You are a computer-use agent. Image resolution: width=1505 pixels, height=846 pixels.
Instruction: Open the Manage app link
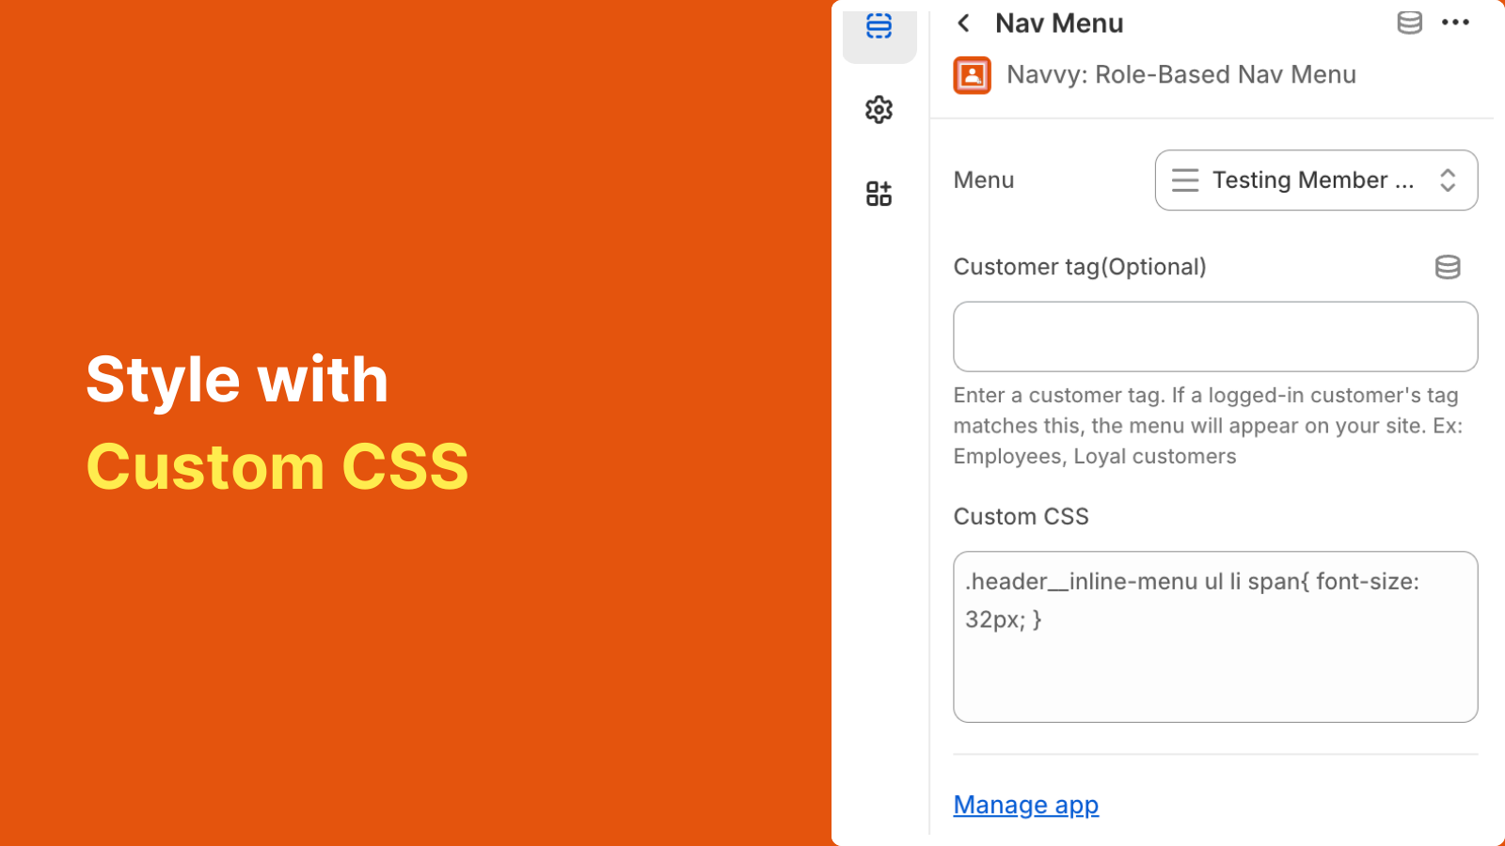[1025, 805]
